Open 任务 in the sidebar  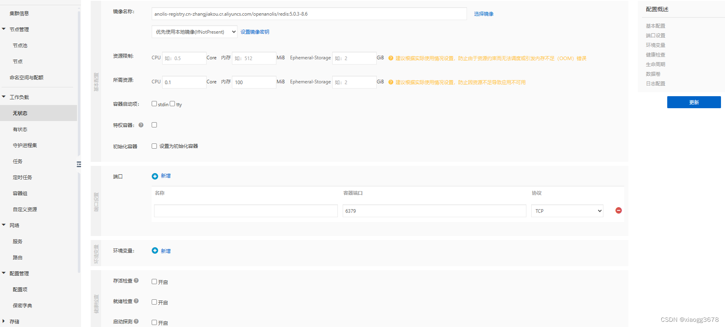tap(18, 161)
